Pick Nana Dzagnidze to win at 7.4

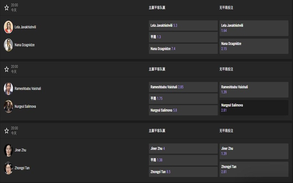click(183, 49)
